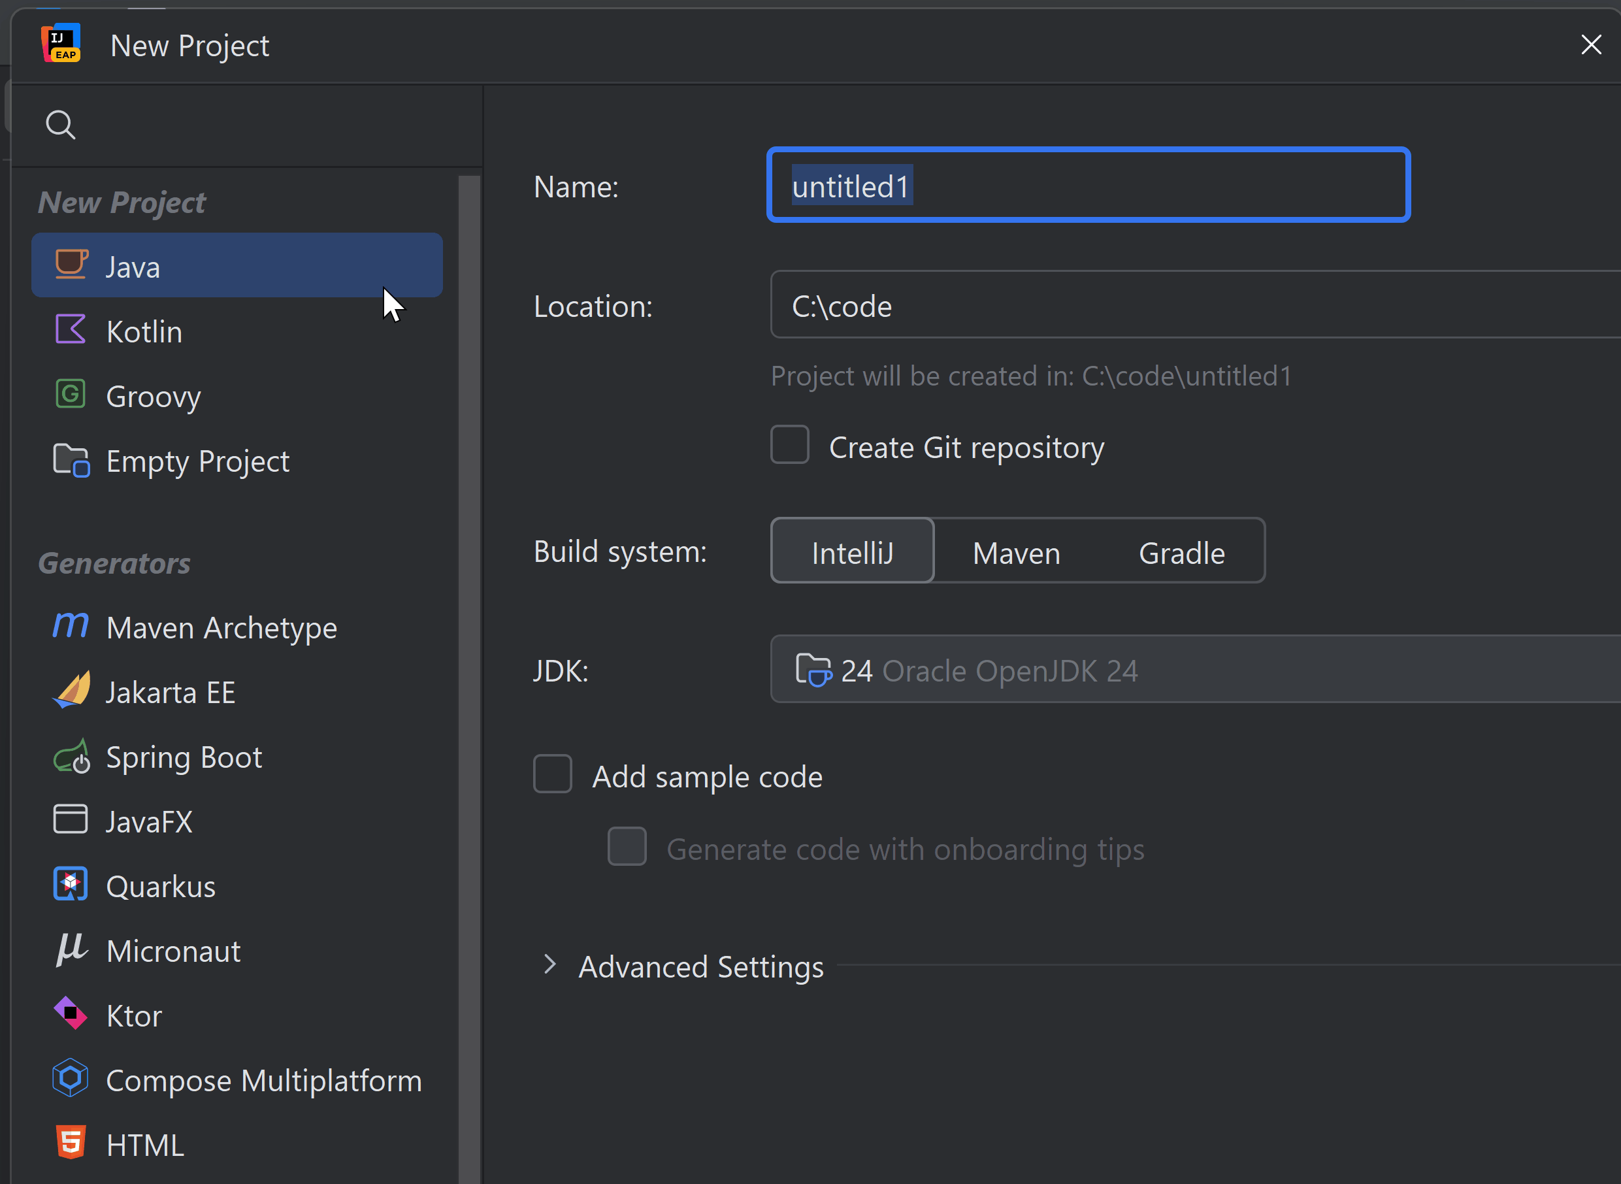Click the Kotlin generator icon

(70, 330)
